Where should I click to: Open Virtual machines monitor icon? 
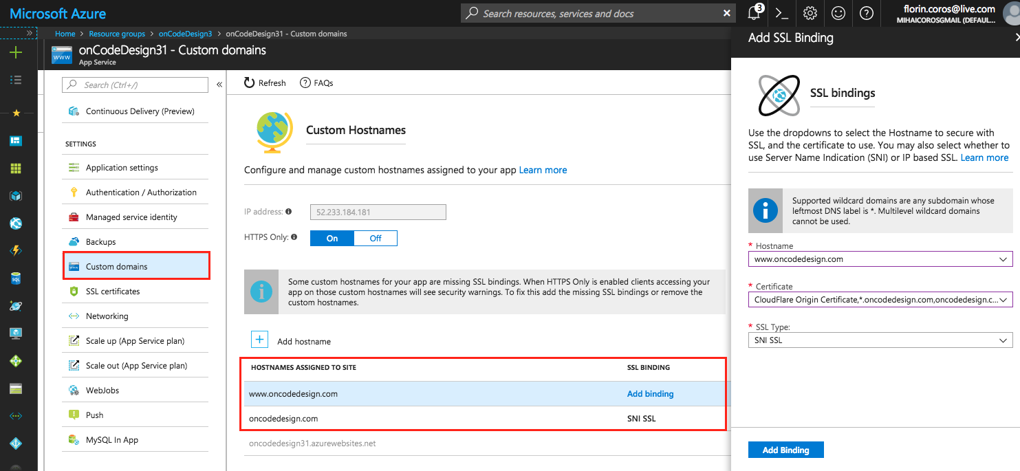pyautogui.click(x=15, y=333)
